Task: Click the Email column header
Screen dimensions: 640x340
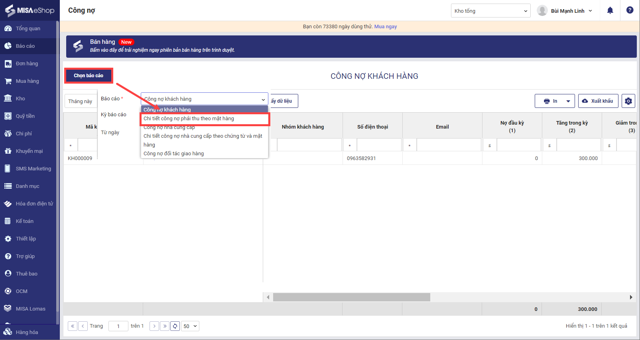Action: coord(442,127)
